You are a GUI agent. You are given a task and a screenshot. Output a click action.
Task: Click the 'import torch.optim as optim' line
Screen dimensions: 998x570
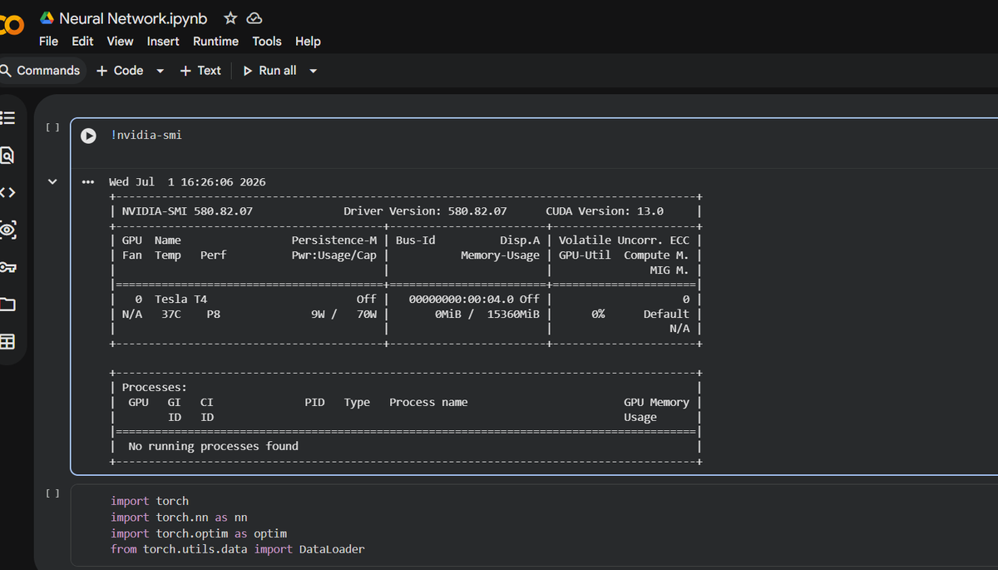(199, 533)
